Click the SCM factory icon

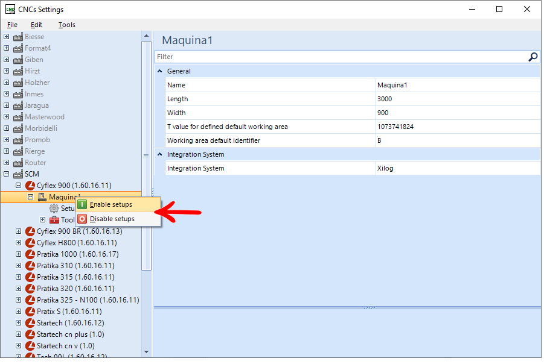[x=18, y=174]
